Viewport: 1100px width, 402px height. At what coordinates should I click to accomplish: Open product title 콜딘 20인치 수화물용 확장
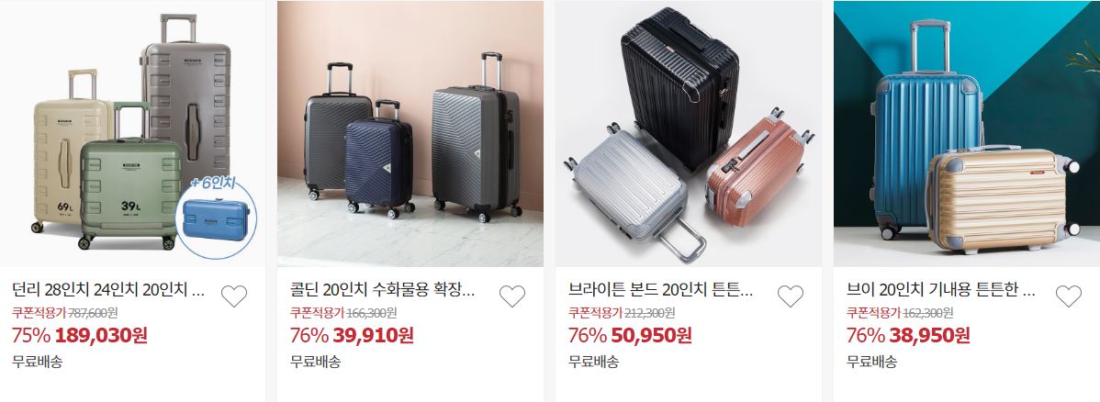(x=382, y=290)
